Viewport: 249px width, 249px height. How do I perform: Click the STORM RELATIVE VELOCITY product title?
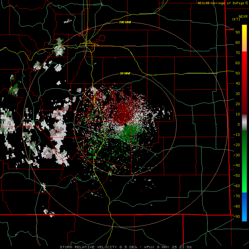(x=88, y=247)
